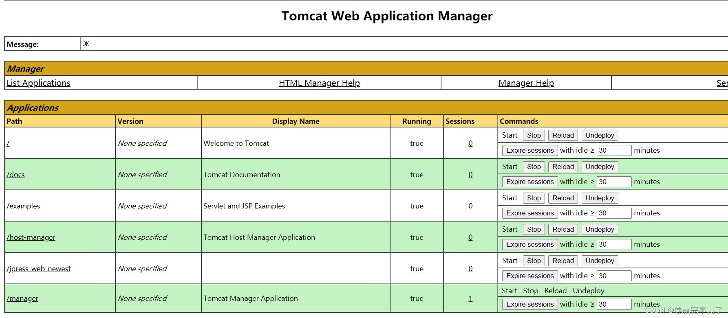Screen dimensions: 728x318
Task: Expire sessions for /host-manager
Action: coord(530,244)
